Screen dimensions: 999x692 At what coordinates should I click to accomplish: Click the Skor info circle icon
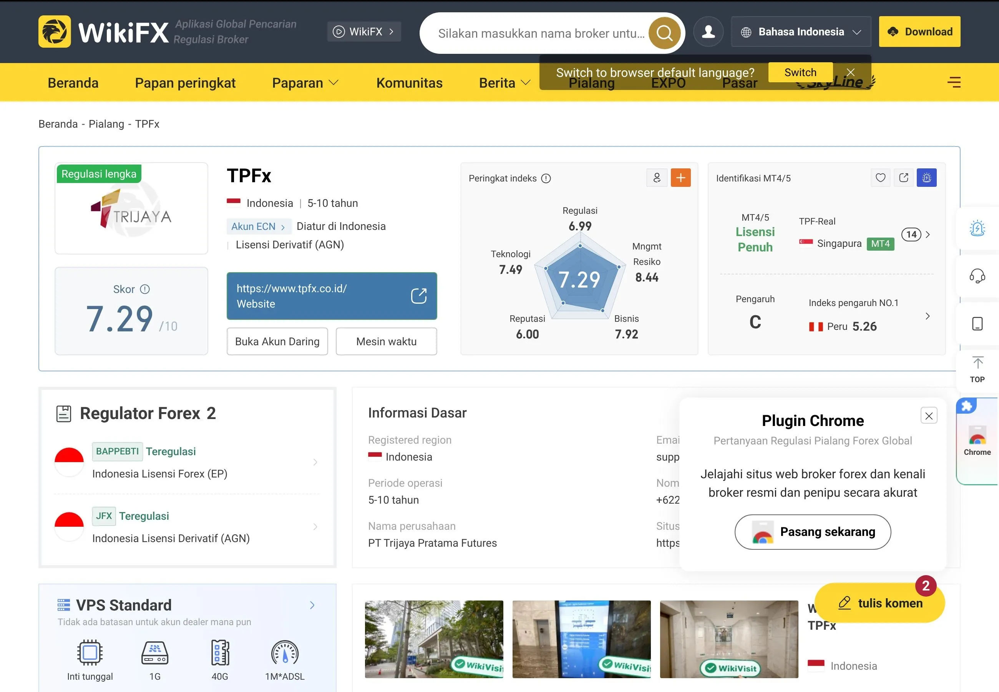(x=145, y=289)
